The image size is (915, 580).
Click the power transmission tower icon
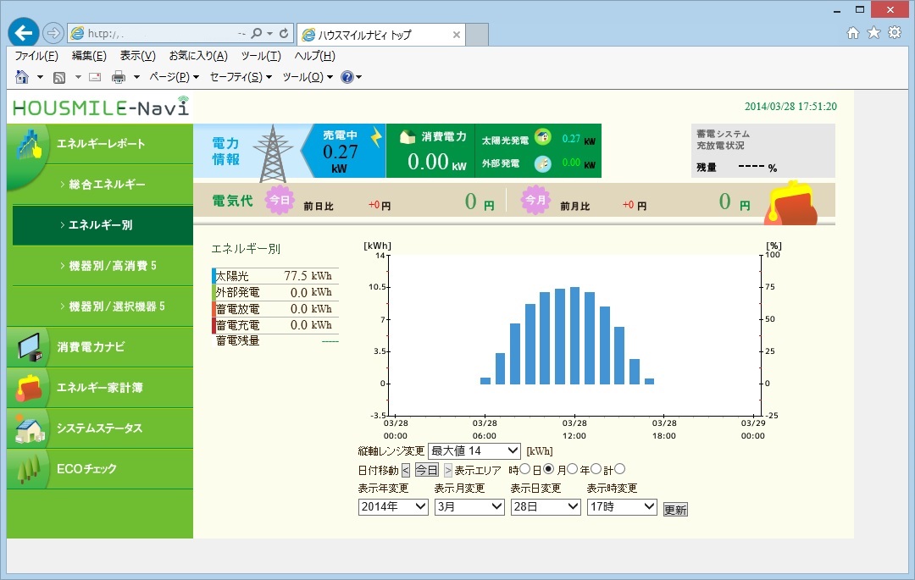pos(272,154)
